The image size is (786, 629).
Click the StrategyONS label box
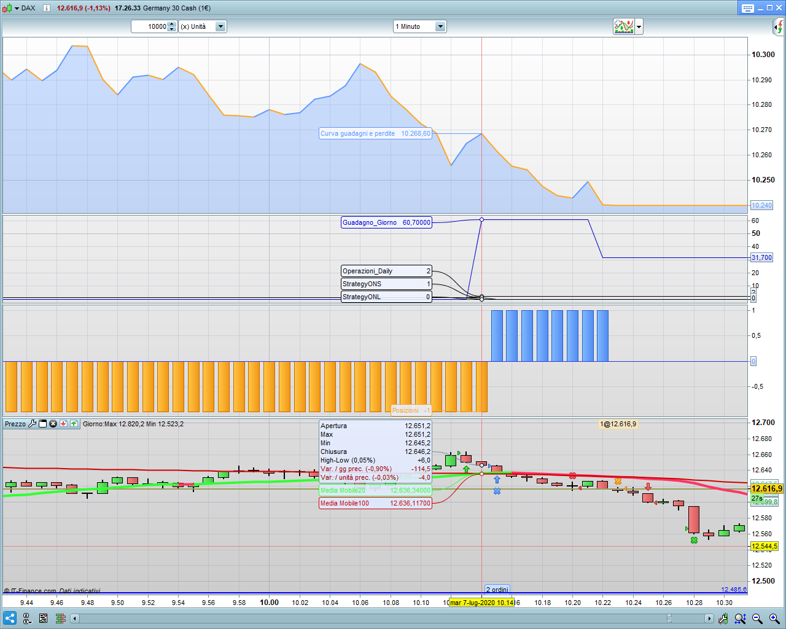tap(386, 284)
